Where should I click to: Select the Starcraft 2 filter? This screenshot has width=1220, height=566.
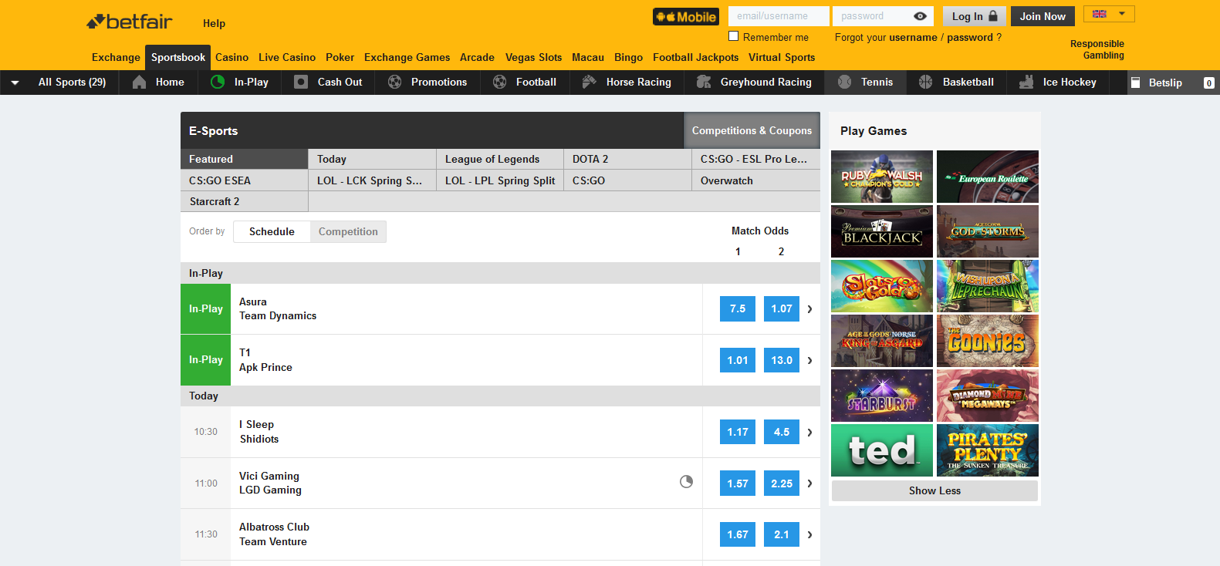pos(244,201)
